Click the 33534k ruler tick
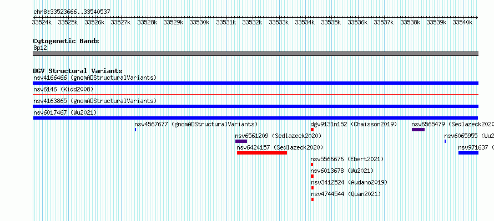Screen dimensions: 494x221 (305, 22)
